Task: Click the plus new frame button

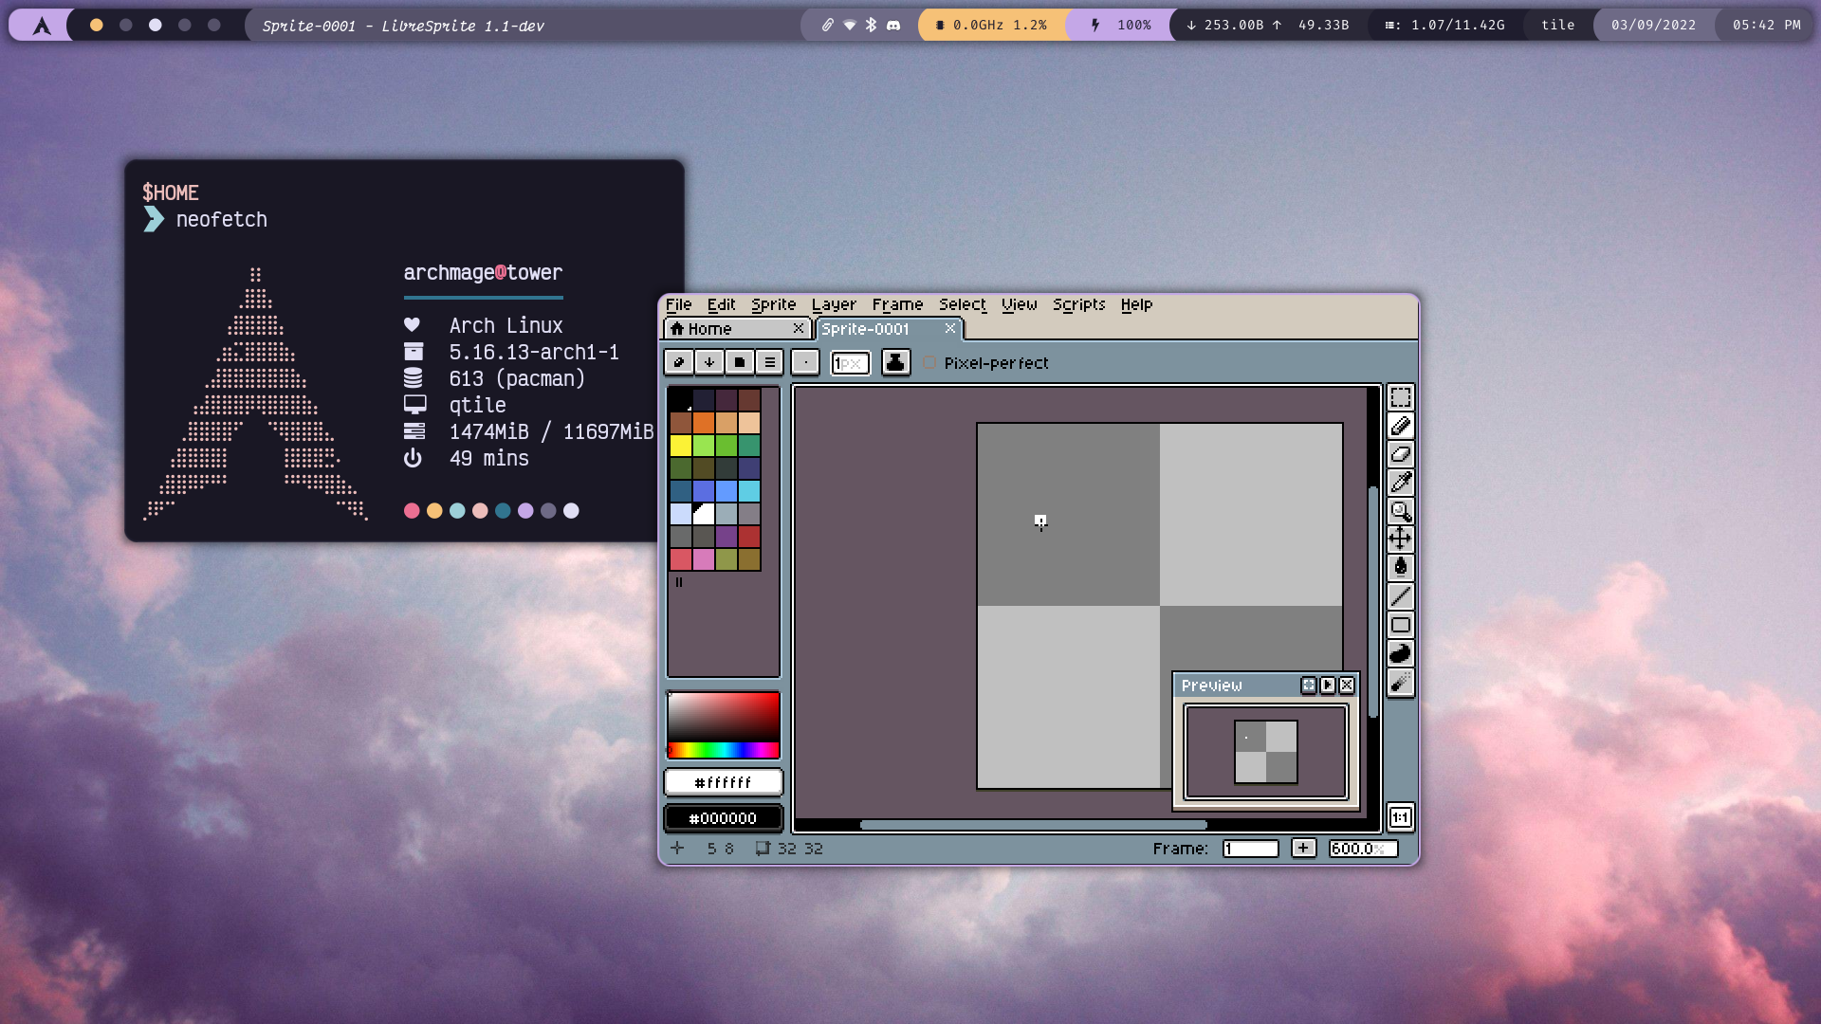Action: [x=1303, y=849]
